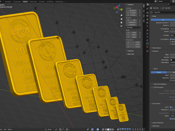175x131 pixels.
Task: Open the Tool properties tab icon
Action: click(147, 8)
